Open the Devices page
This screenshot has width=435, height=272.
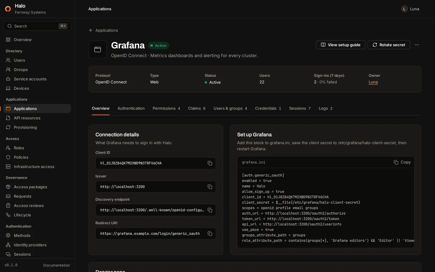37,88
